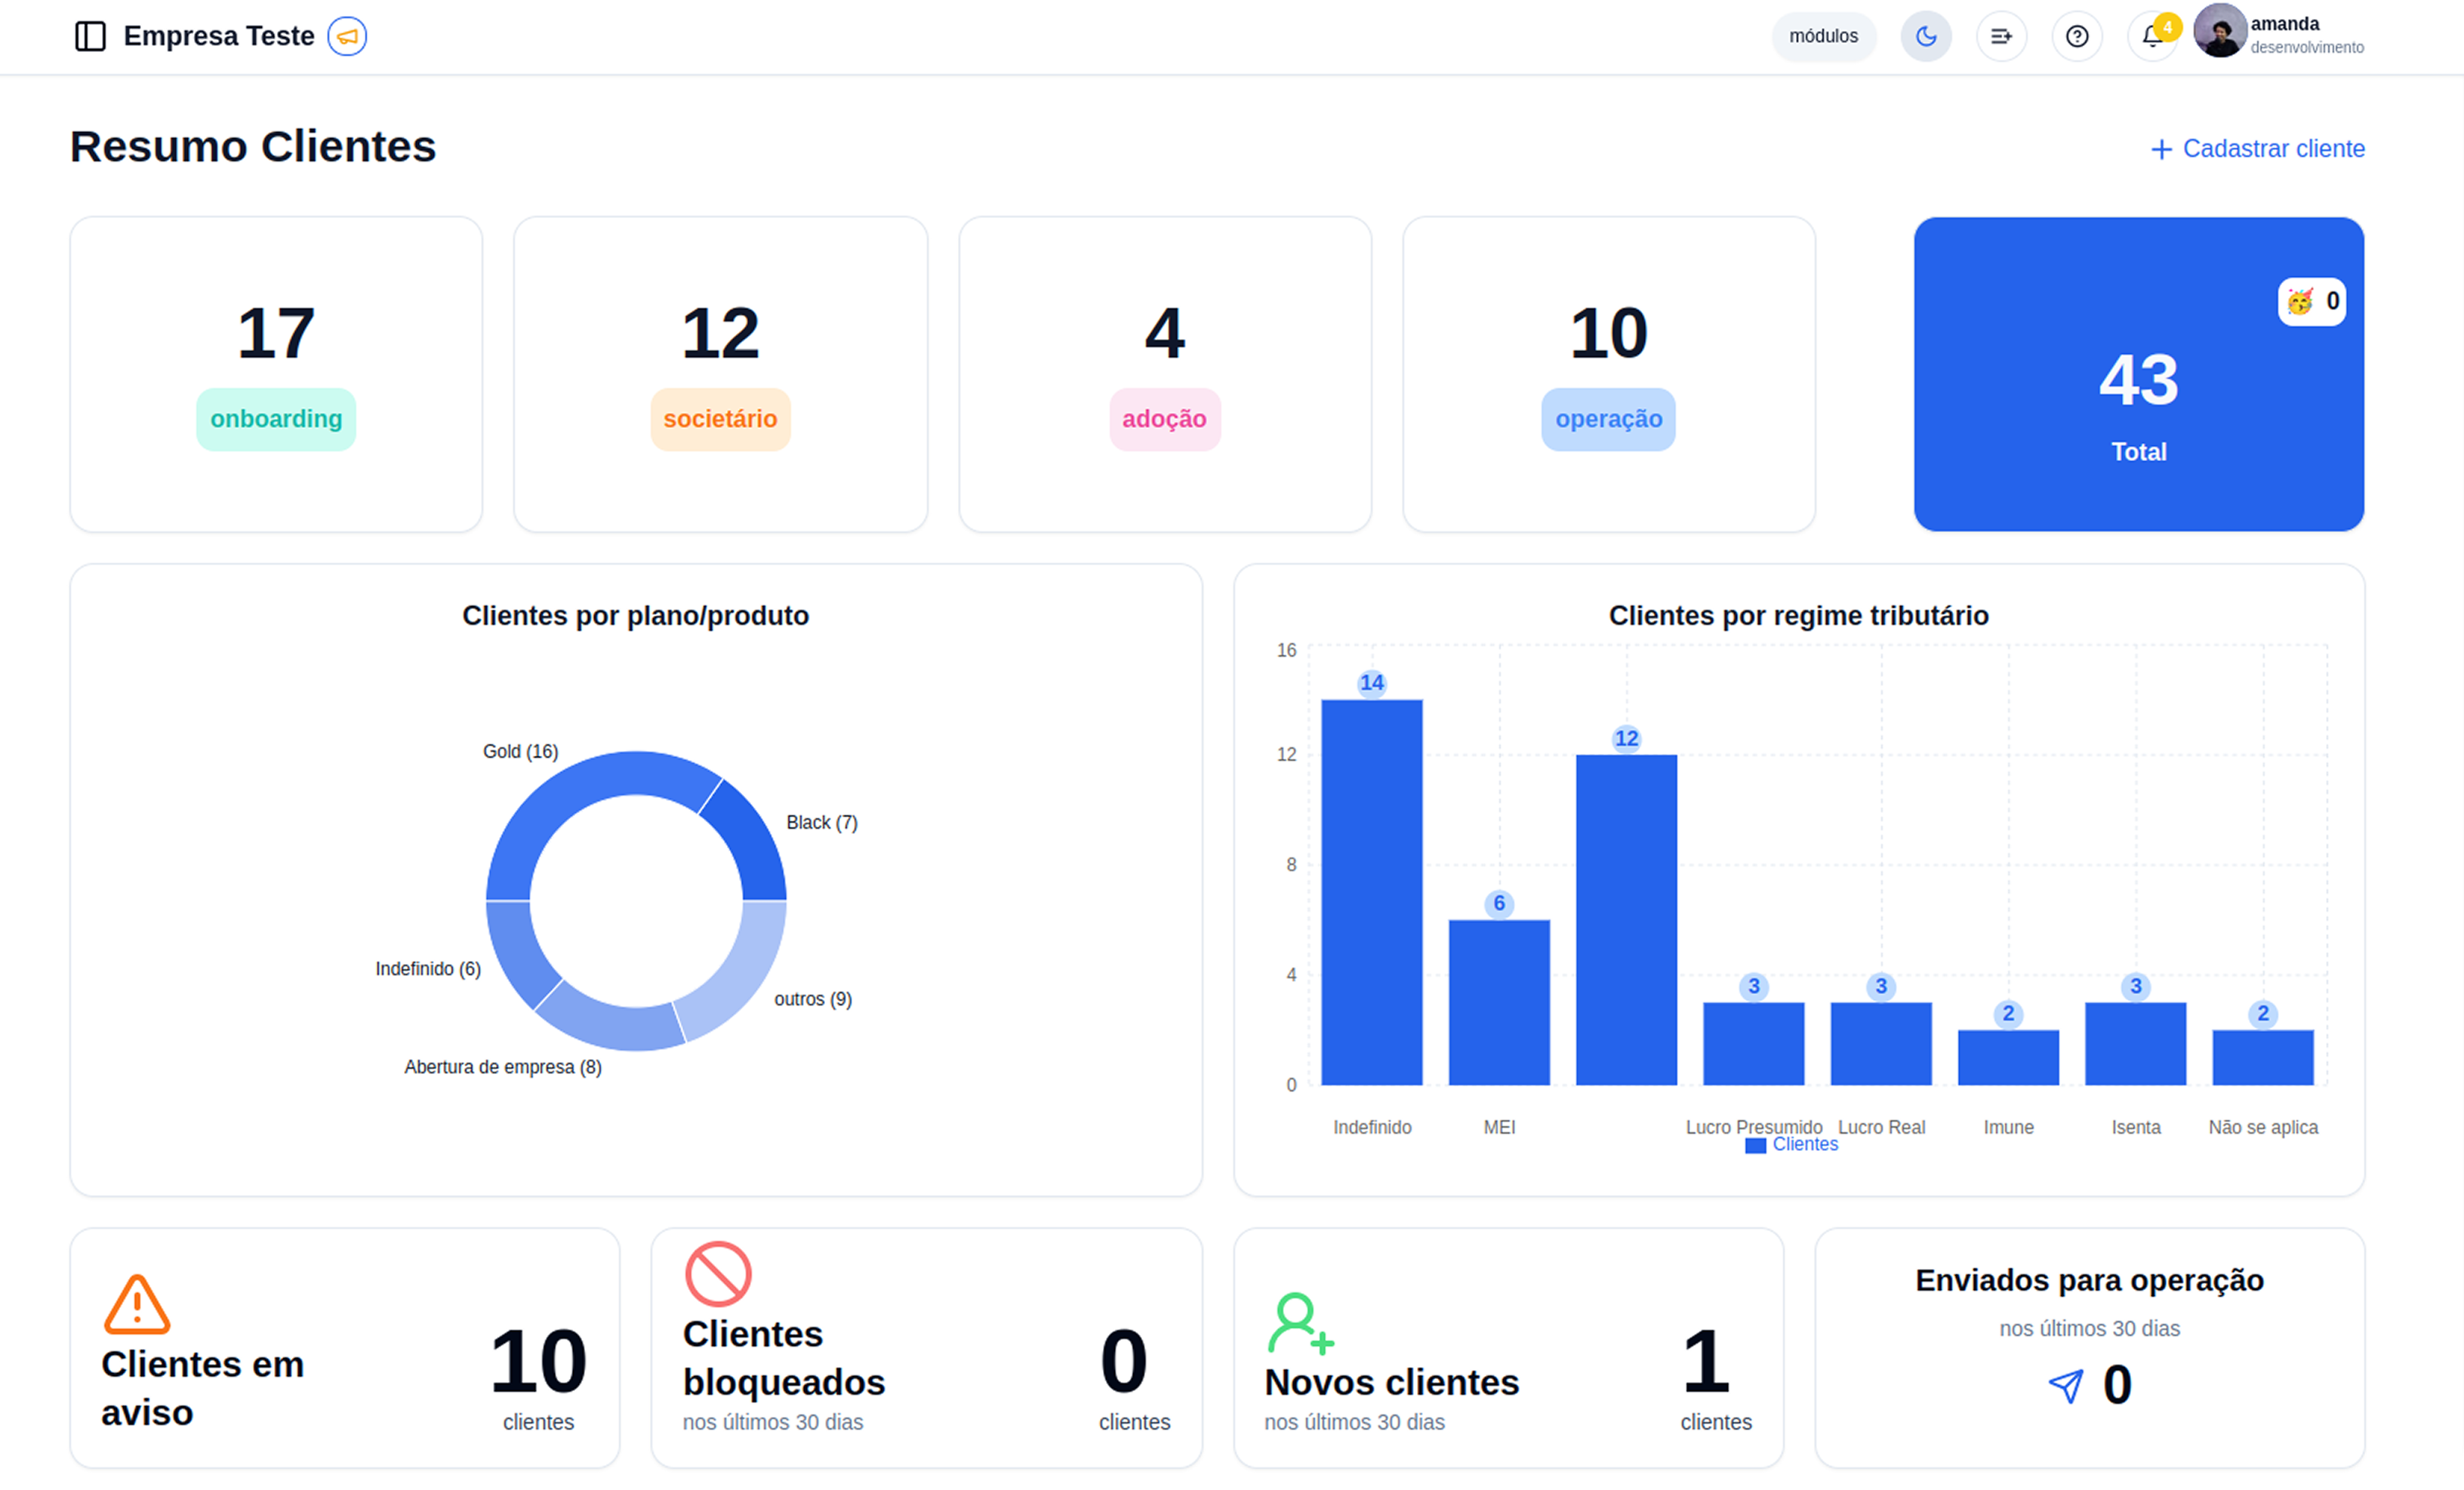Toggle dark mode moon icon
This screenshot has height=1490, width=2464.
pyautogui.click(x=1925, y=37)
